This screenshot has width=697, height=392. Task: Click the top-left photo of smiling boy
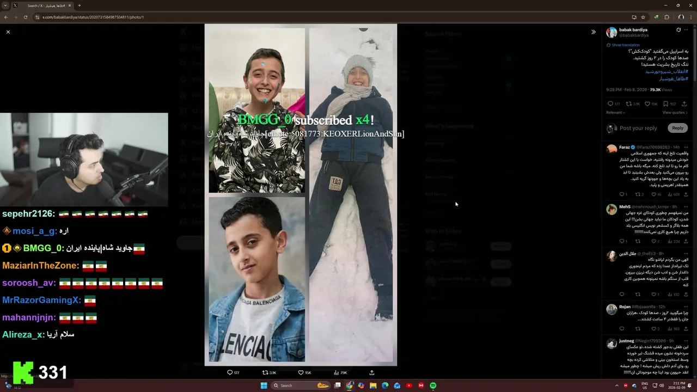(x=256, y=111)
